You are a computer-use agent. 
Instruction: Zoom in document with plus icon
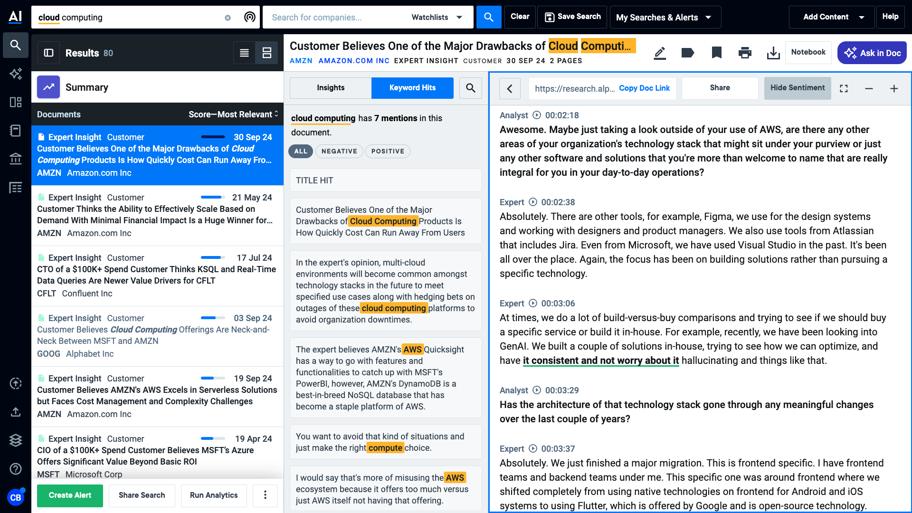pos(894,88)
